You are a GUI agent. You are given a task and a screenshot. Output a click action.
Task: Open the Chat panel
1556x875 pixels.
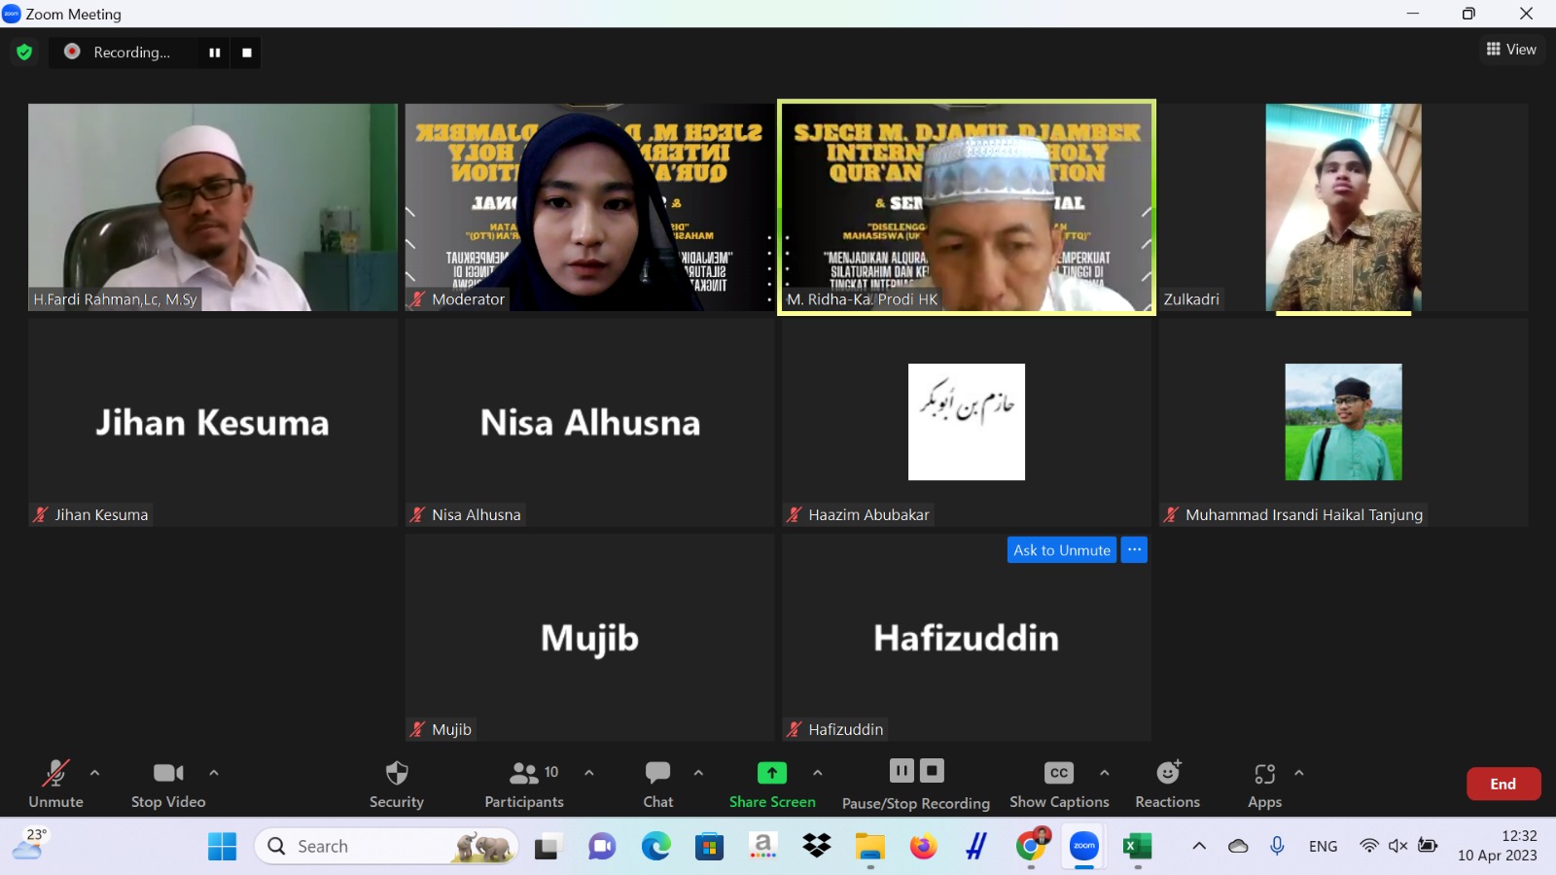(657, 774)
